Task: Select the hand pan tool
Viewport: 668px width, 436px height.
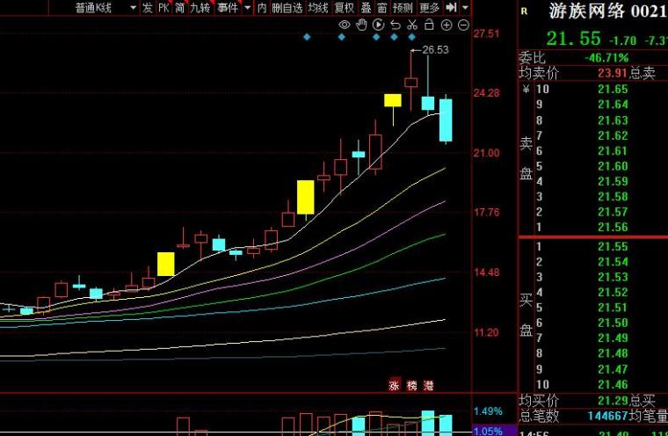Action: coord(361,25)
